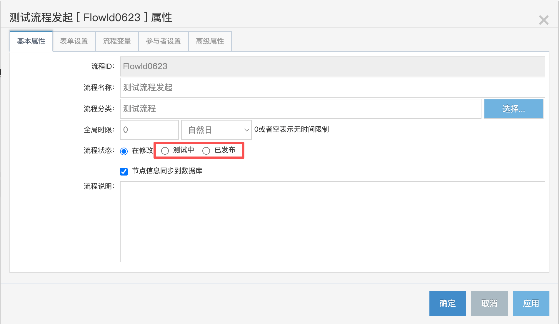Screen dimensions: 560x324
Task: Switch to the 参与者设置 tab
Action: [x=164, y=41]
